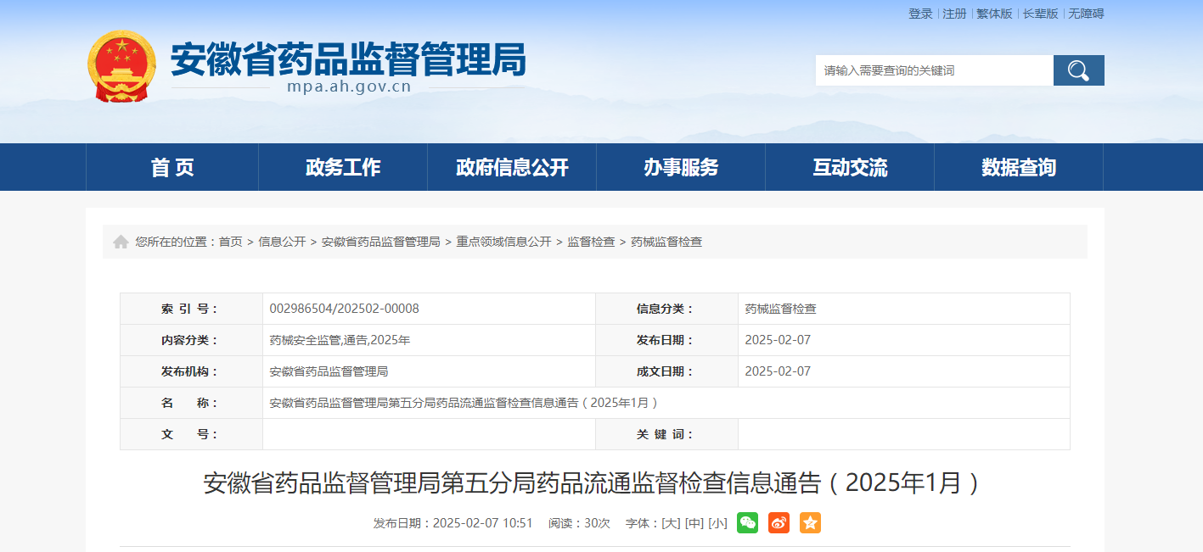Share article via WeChat icon
The height and width of the screenshot is (552, 1203).
point(747,523)
